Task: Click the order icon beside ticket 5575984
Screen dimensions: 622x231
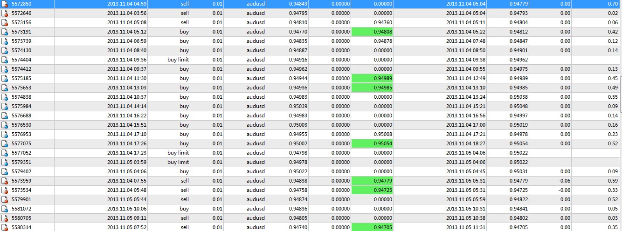Action: tap(5, 107)
